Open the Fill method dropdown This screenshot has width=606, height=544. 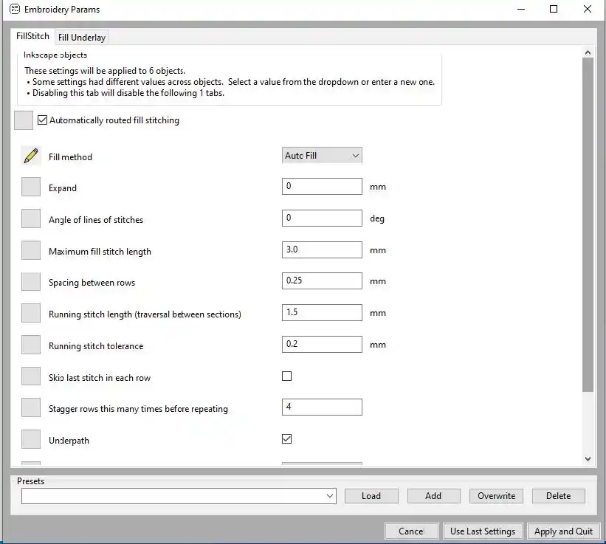(x=323, y=156)
